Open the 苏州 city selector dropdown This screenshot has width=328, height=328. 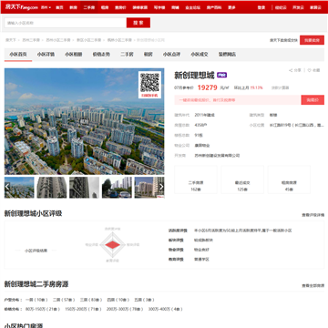[46, 7]
